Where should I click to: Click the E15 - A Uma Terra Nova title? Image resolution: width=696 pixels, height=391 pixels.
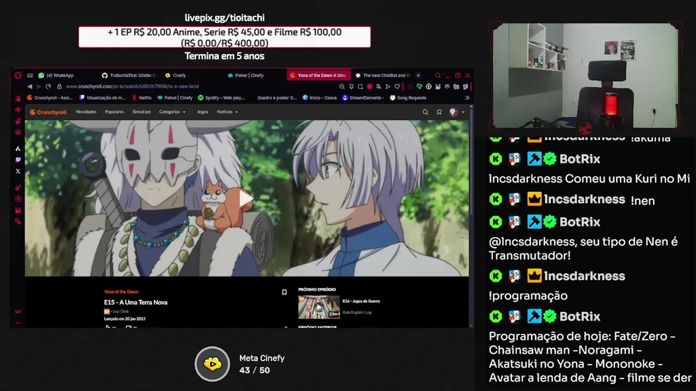pos(135,302)
